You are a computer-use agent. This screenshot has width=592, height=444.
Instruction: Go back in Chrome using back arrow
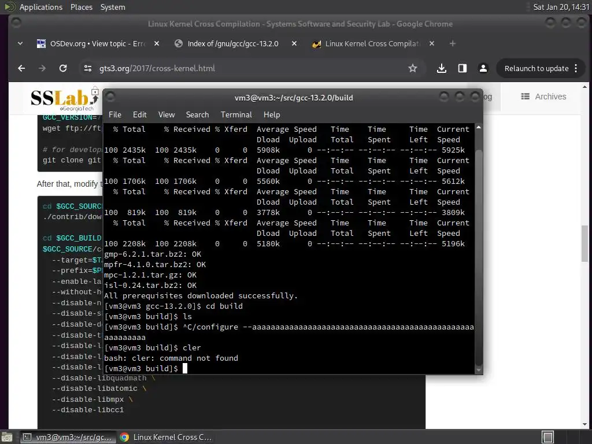[x=21, y=68]
